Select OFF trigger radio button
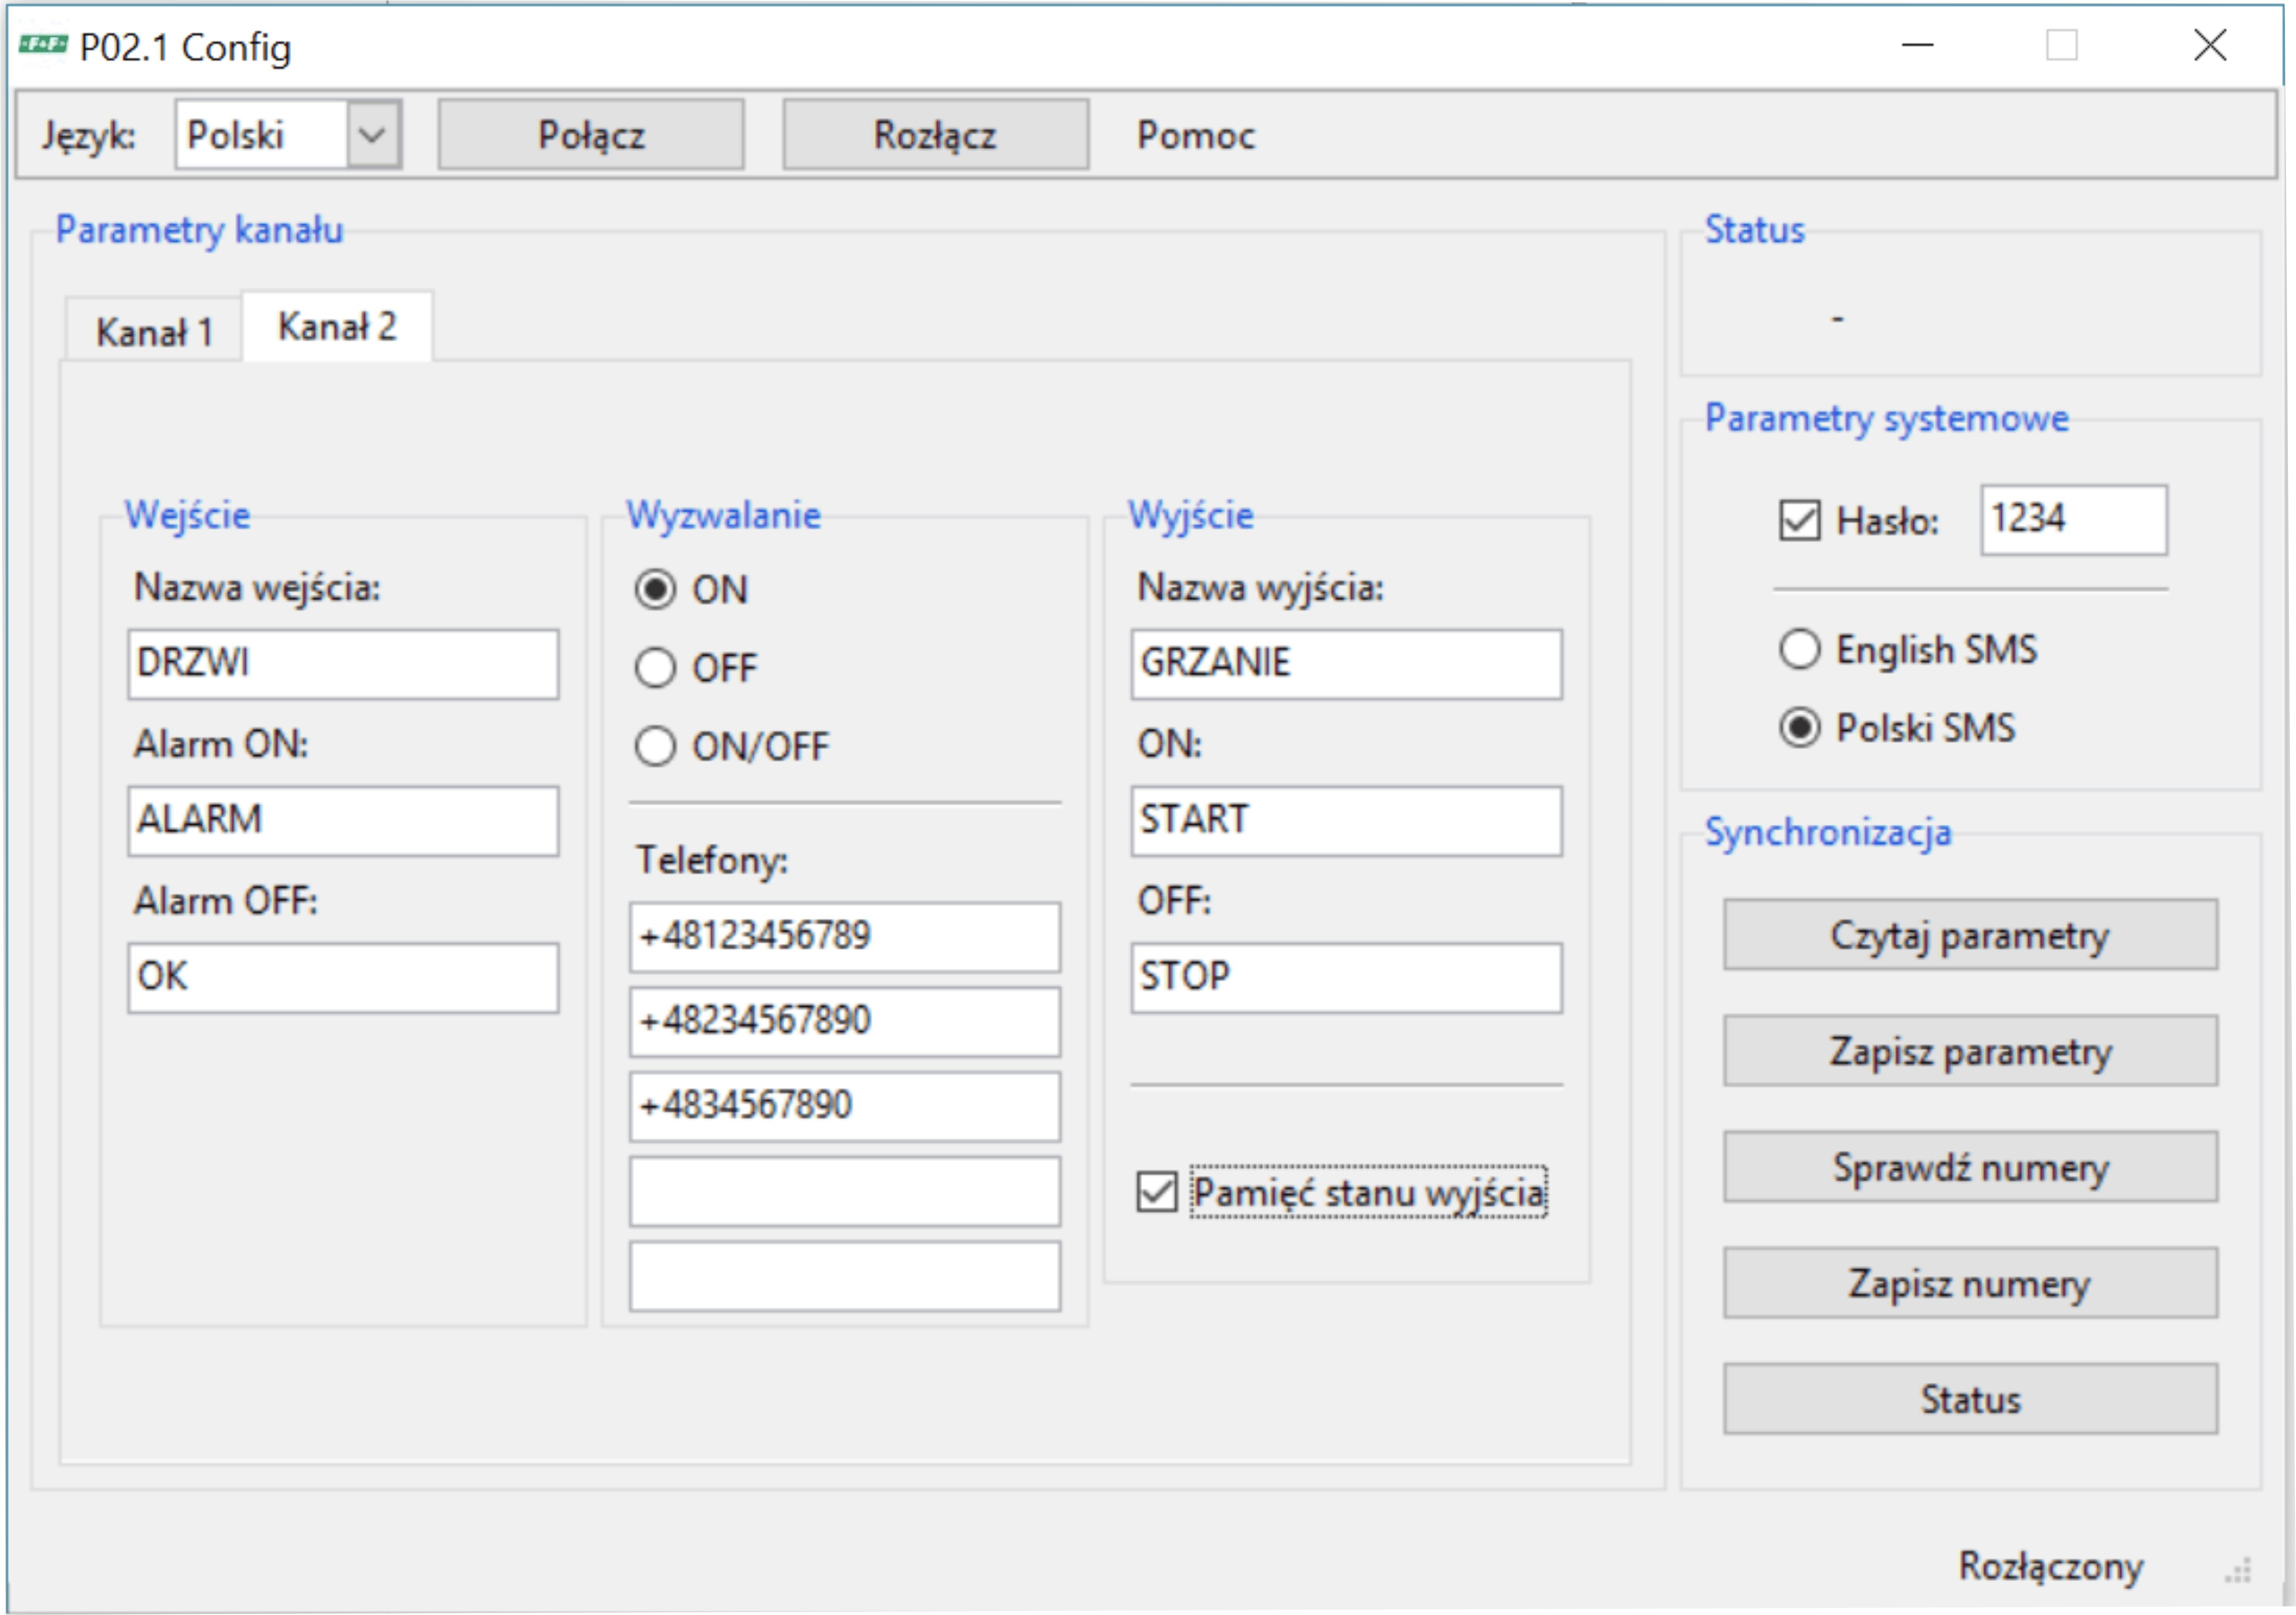 [x=655, y=668]
